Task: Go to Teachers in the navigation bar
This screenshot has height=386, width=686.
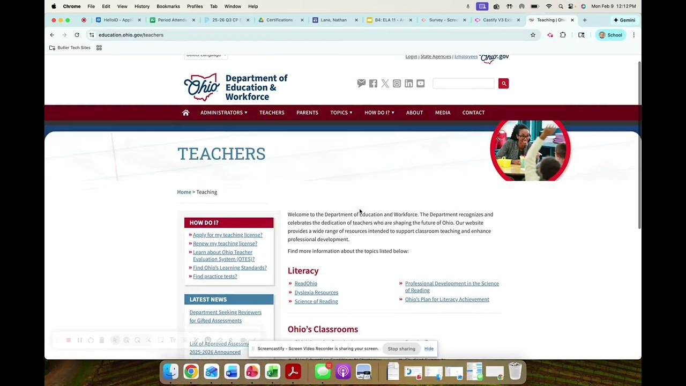Action: (x=272, y=113)
